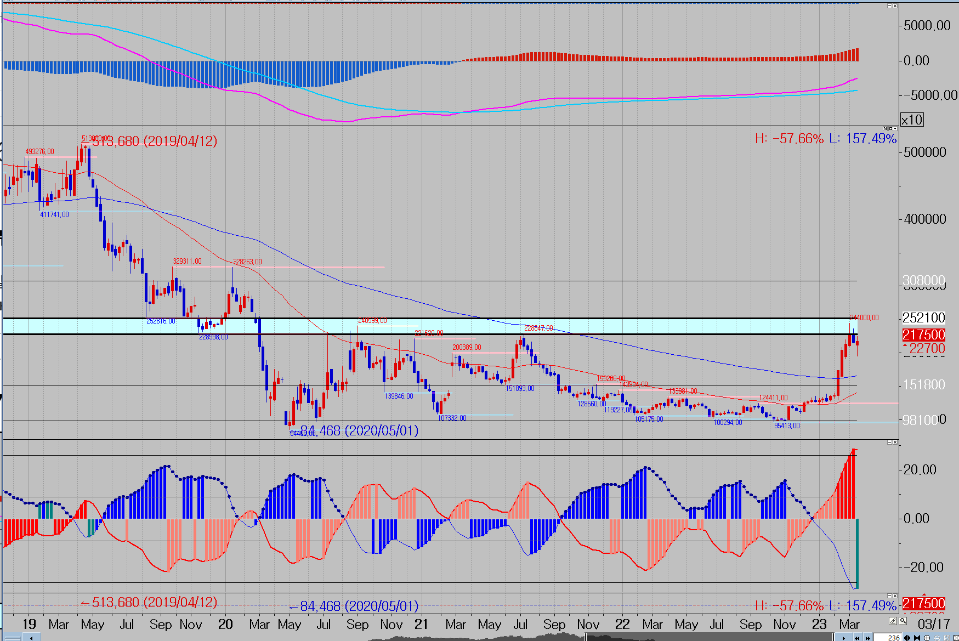Screen dimensions: 959x641
Task: Click the x10 scale multiplier box
Action: [912, 120]
